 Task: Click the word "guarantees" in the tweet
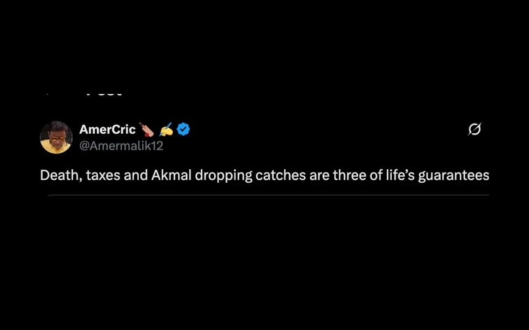[x=454, y=176]
